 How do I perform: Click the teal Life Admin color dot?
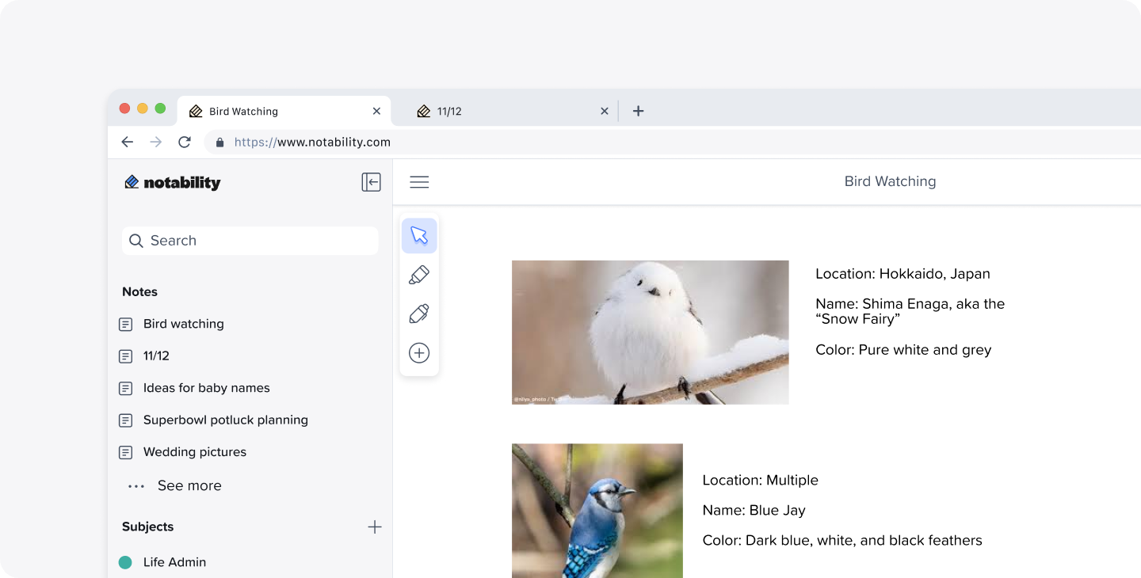tap(125, 562)
